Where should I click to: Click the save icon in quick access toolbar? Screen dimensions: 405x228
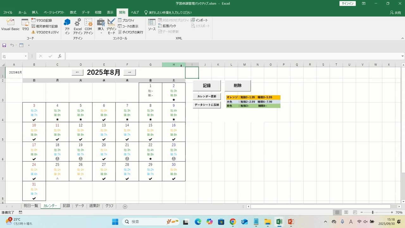[x=4, y=45]
